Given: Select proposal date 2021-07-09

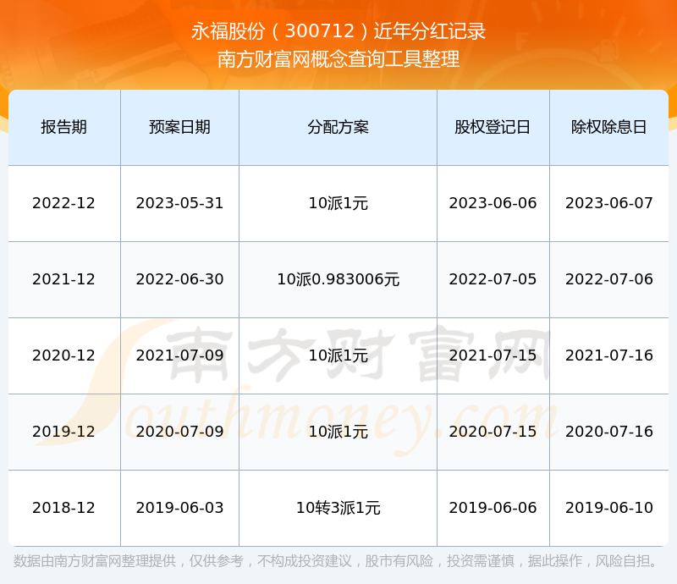Looking at the screenshot, I should [179, 355].
